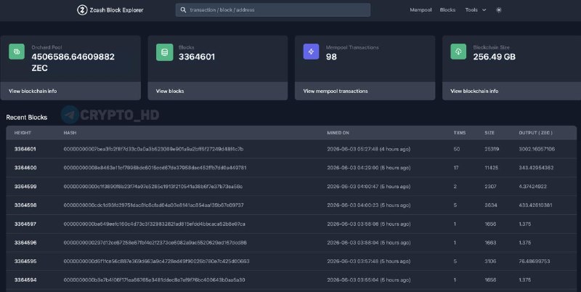
Task: Open block height 3364596
Action: [x=25, y=243]
